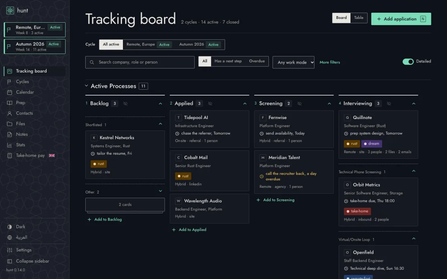Click the Notes icon in sidebar
Viewport: 447px width, 279px height.
click(9, 134)
